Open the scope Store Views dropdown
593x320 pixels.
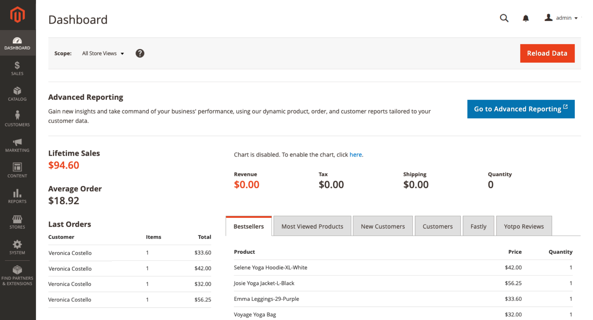click(x=102, y=53)
